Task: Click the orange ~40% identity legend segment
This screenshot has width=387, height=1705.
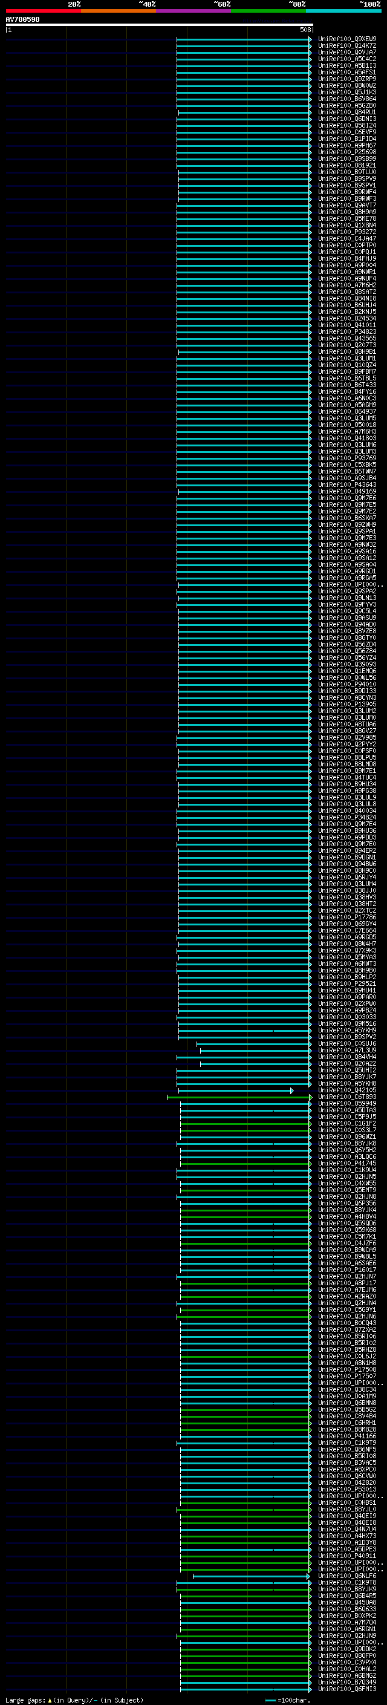Action: 119,11
